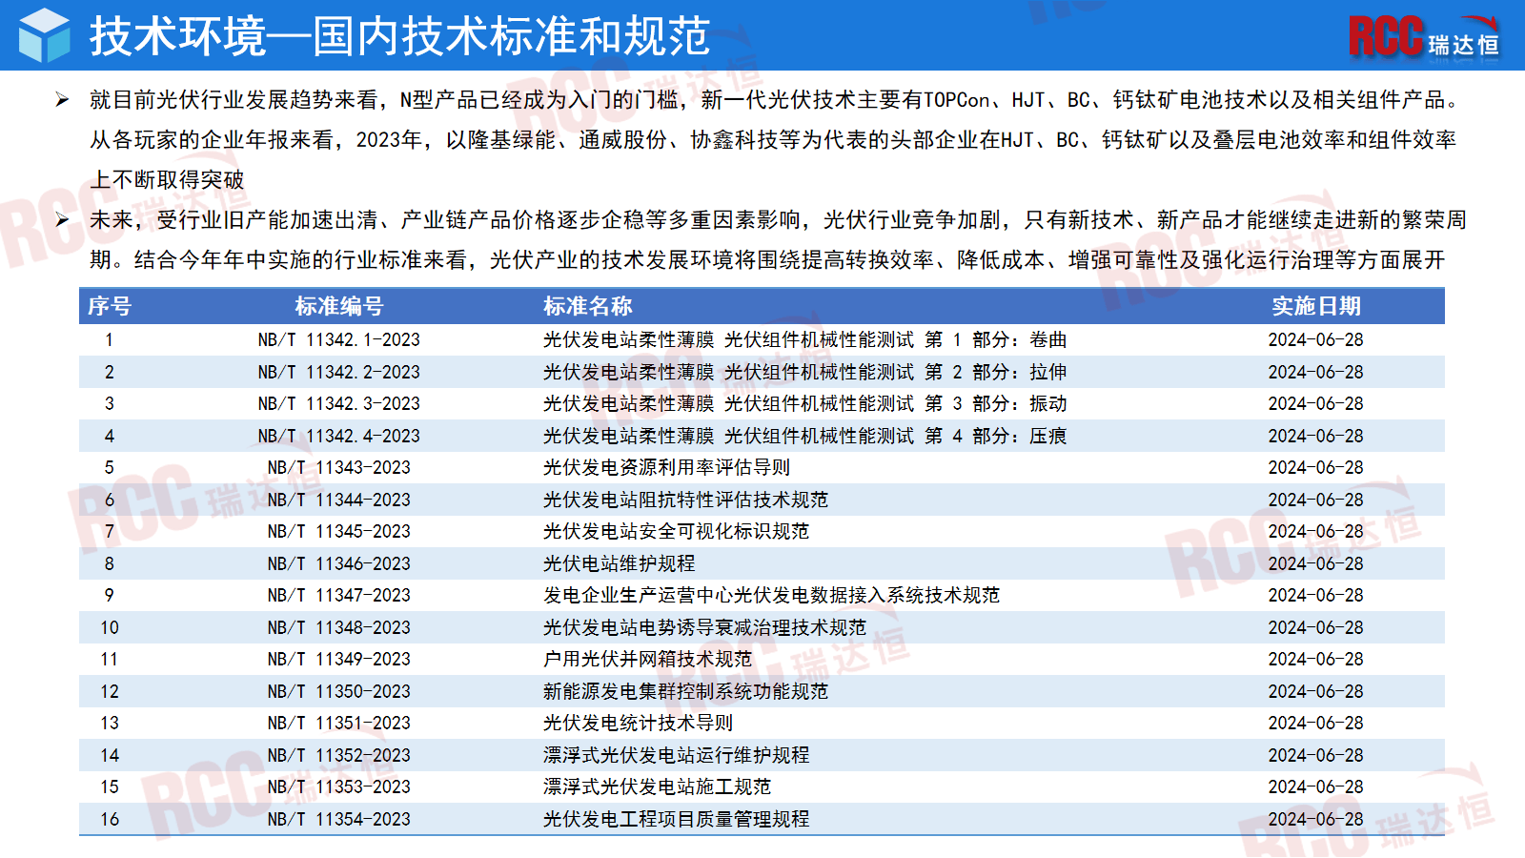The width and height of the screenshot is (1525, 858).
Task: Click the slide title 技术环境—国内技术标准和规范
Action: coord(400,36)
